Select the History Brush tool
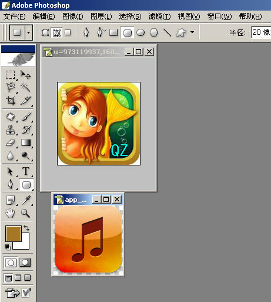The image size is (271, 302). 26,130
